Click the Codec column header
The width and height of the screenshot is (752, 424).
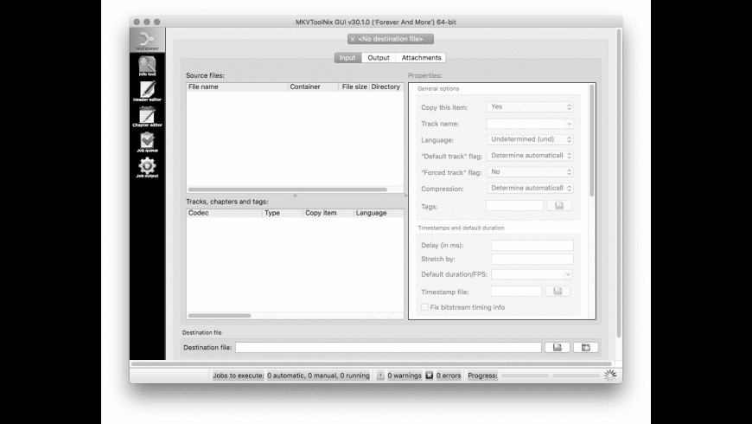(x=225, y=213)
